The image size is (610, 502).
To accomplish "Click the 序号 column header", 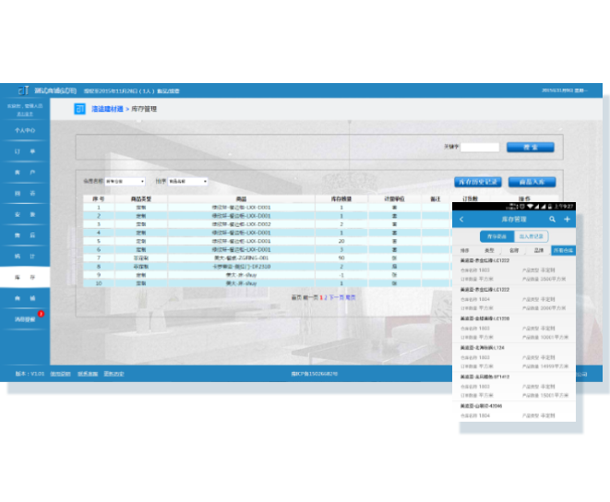I will pyautogui.click(x=99, y=198).
